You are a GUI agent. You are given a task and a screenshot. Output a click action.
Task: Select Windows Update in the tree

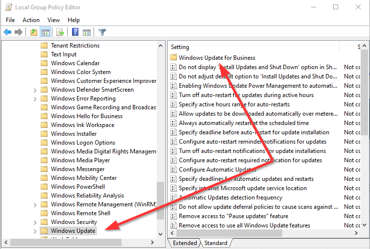point(73,230)
